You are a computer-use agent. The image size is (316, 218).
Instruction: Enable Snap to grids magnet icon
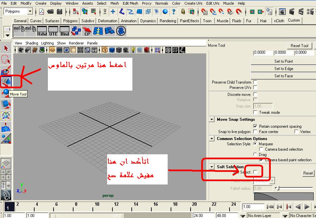pyautogui.click(x=204, y=12)
